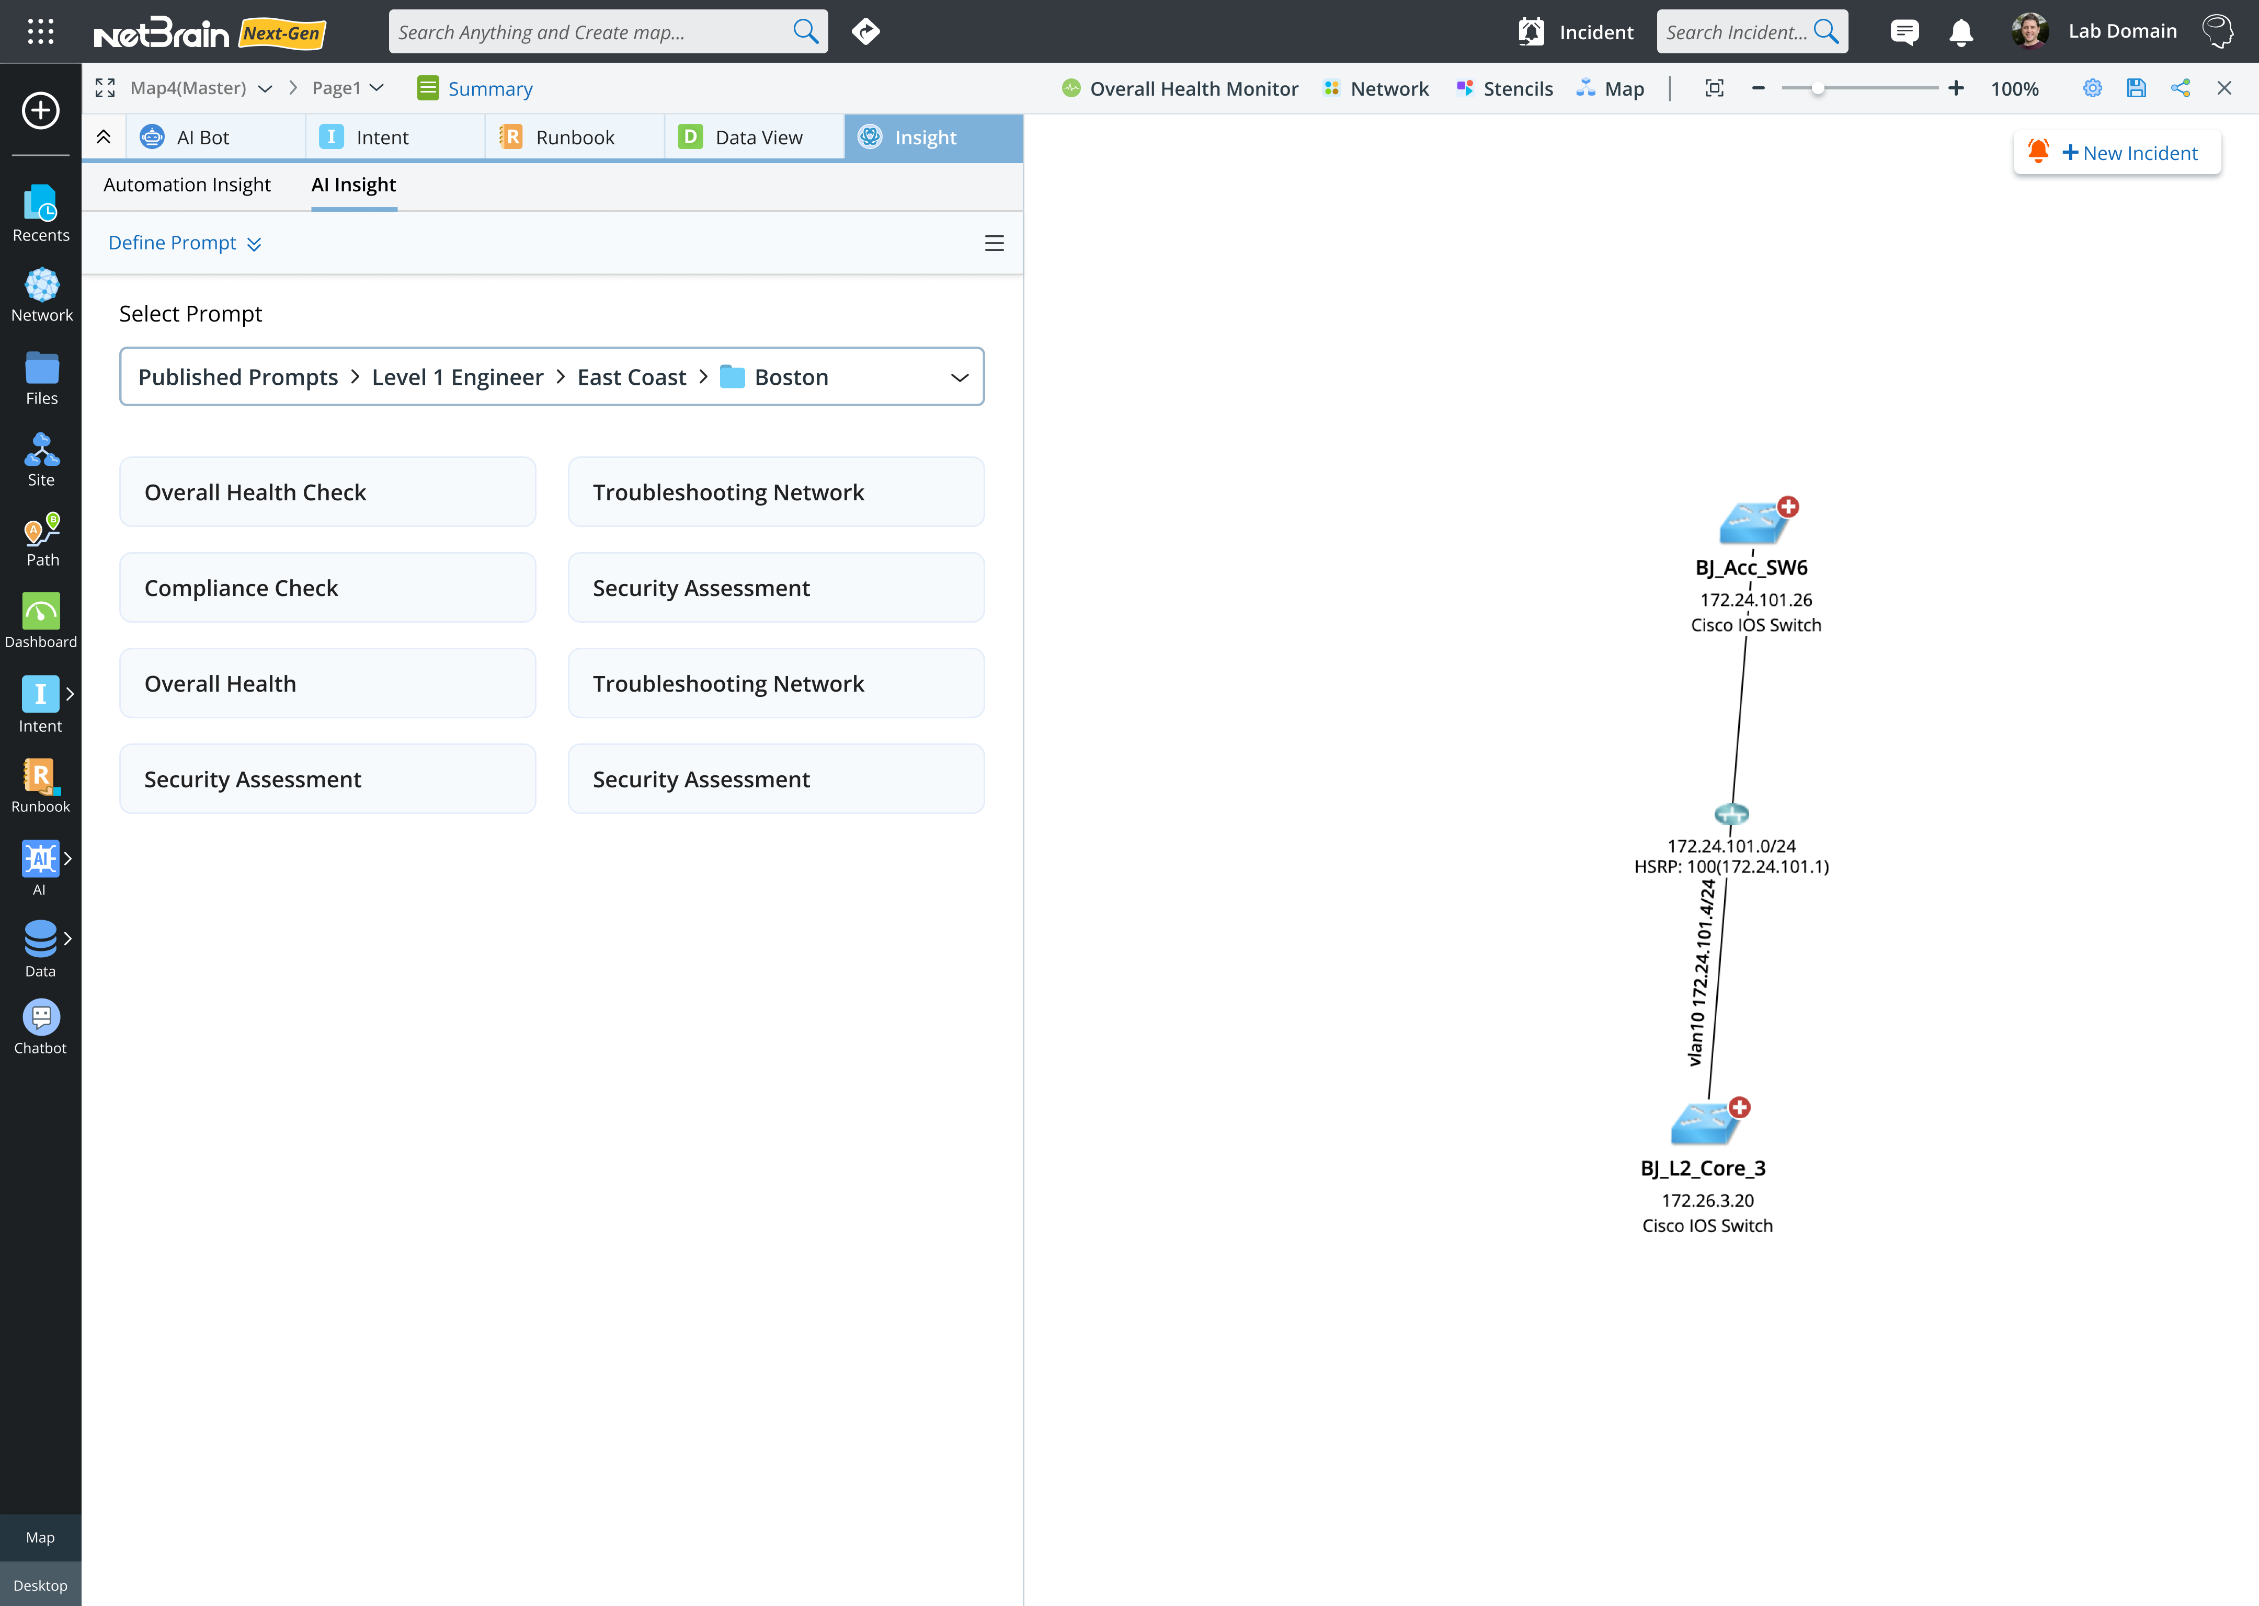Click the save map icon

click(2136, 88)
